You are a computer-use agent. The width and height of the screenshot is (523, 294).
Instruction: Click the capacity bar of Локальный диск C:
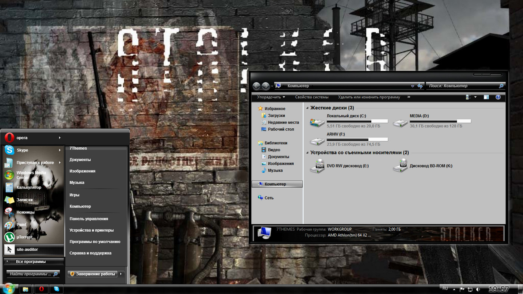357,121
